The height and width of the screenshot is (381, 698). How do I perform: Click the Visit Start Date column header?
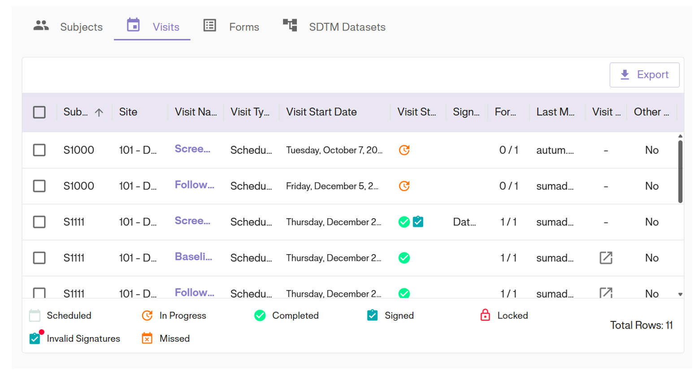321,112
